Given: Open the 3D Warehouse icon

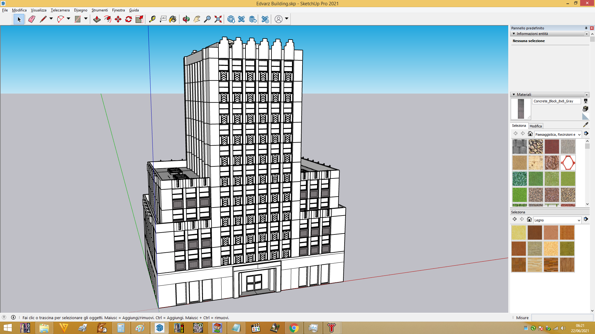Looking at the screenshot, I should point(231,19).
